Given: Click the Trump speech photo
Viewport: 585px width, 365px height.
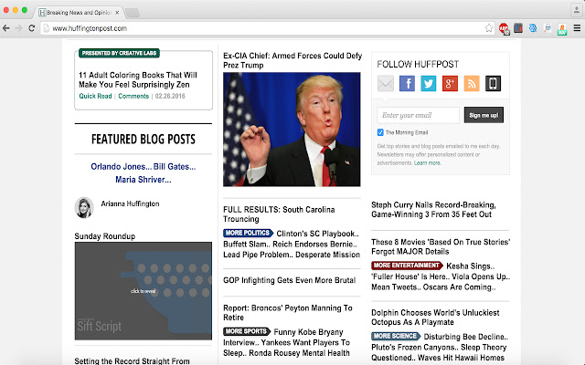Looking at the screenshot, I should tap(292, 130).
